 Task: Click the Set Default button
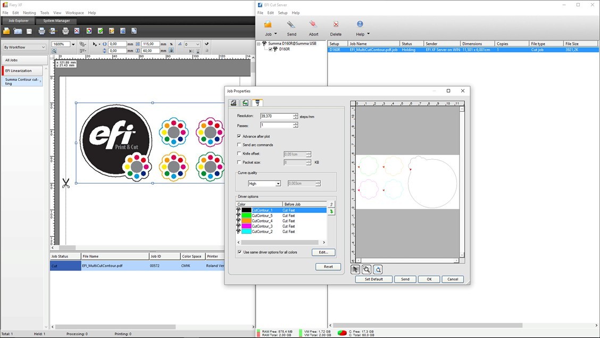tap(373, 279)
